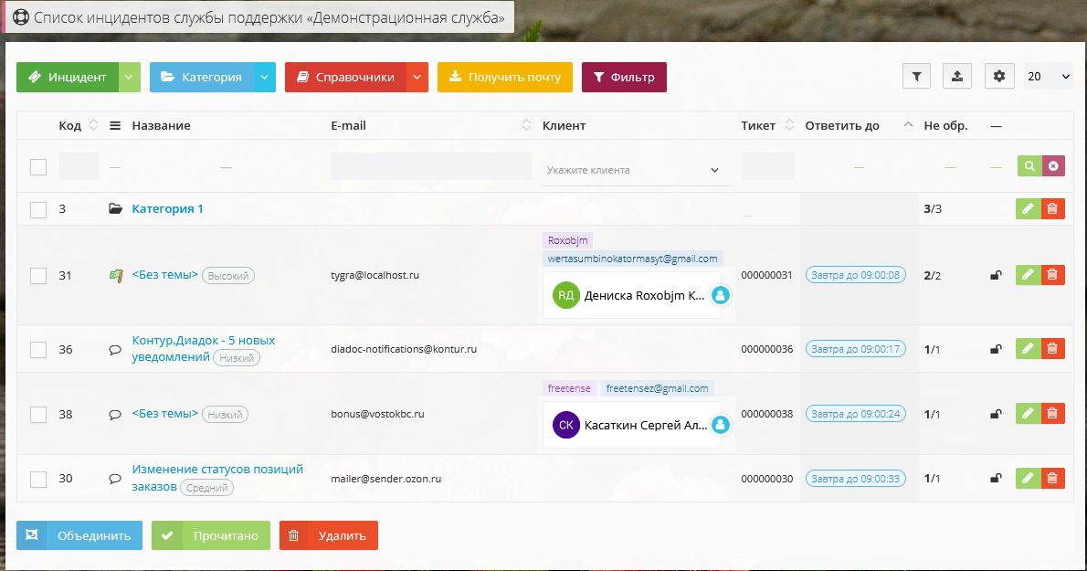Tick the checkbox for incident 31
Image resolution: width=1087 pixels, height=571 pixels.
[38, 275]
